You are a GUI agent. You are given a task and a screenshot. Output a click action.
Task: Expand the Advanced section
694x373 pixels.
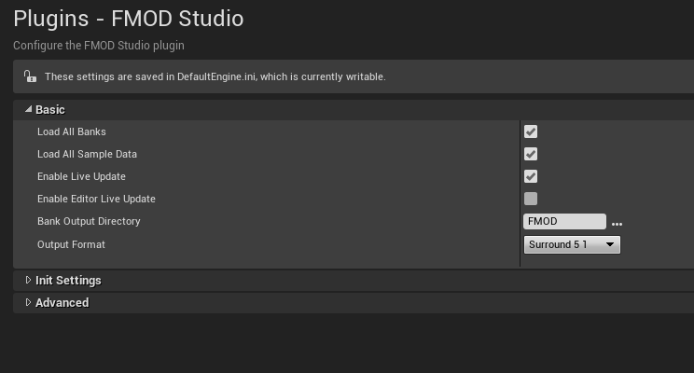[28, 302]
